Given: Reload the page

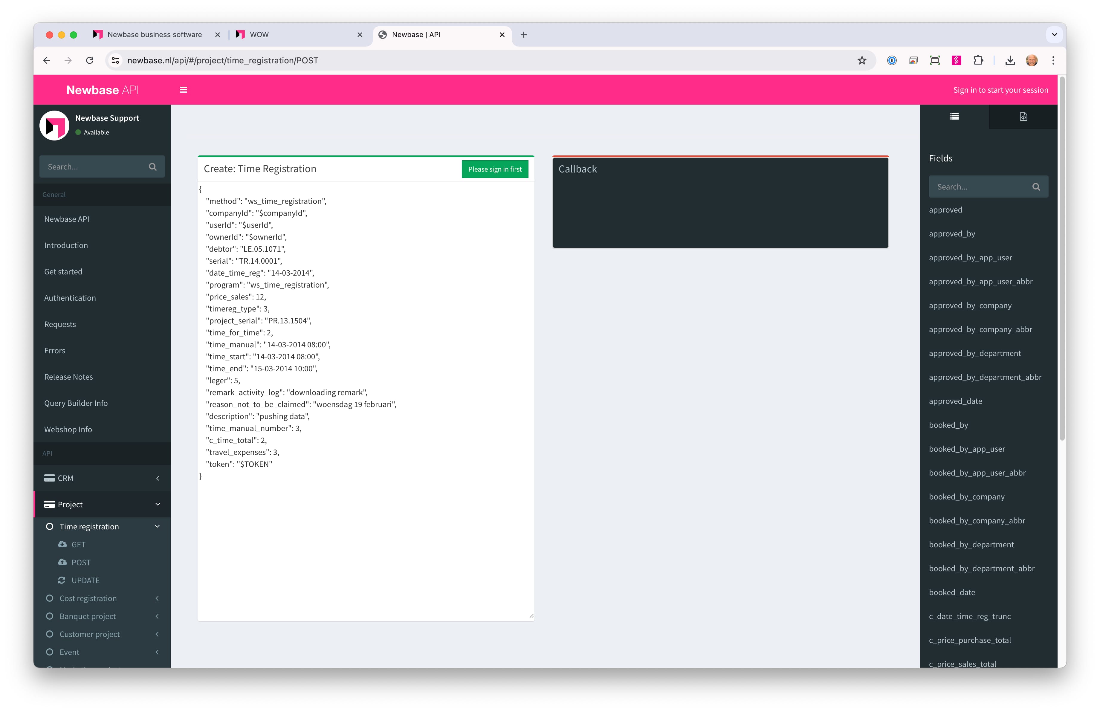Looking at the screenshot, I should coord(90,60).
